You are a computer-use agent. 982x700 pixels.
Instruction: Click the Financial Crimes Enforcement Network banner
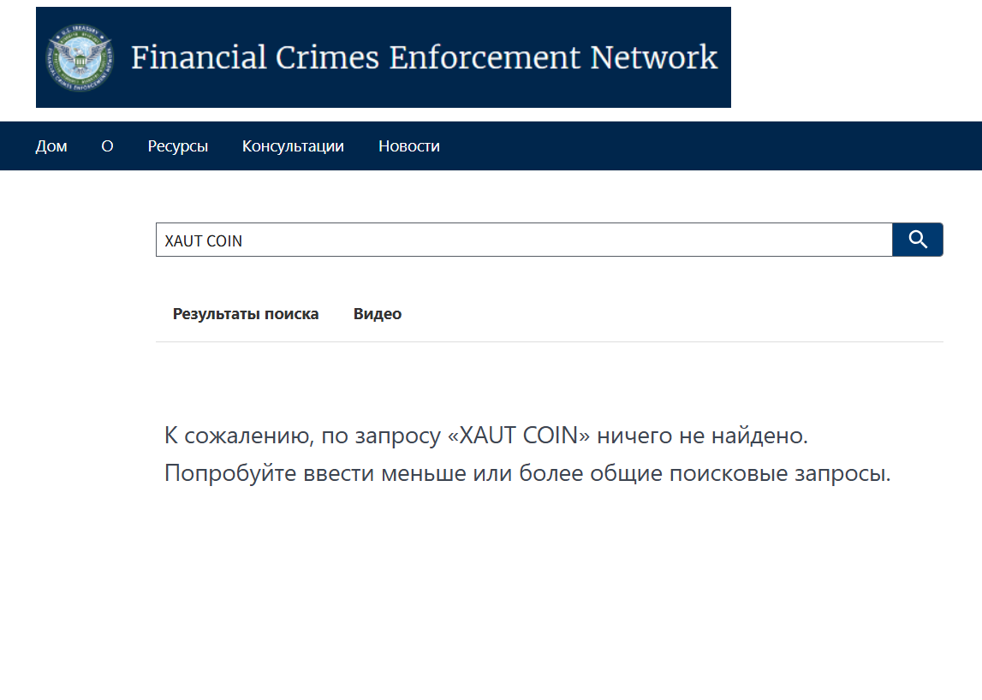[423, 57]
